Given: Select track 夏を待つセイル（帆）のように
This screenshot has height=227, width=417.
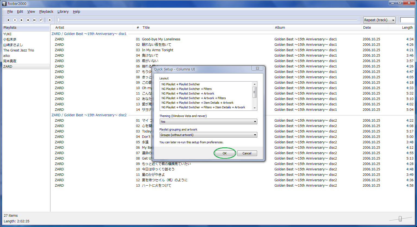Looking at the screenshot, I should point(233,180).
